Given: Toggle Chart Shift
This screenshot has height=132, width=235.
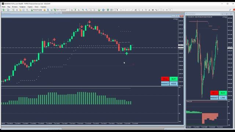Looking at the screenshot, I should coord(94,10).
